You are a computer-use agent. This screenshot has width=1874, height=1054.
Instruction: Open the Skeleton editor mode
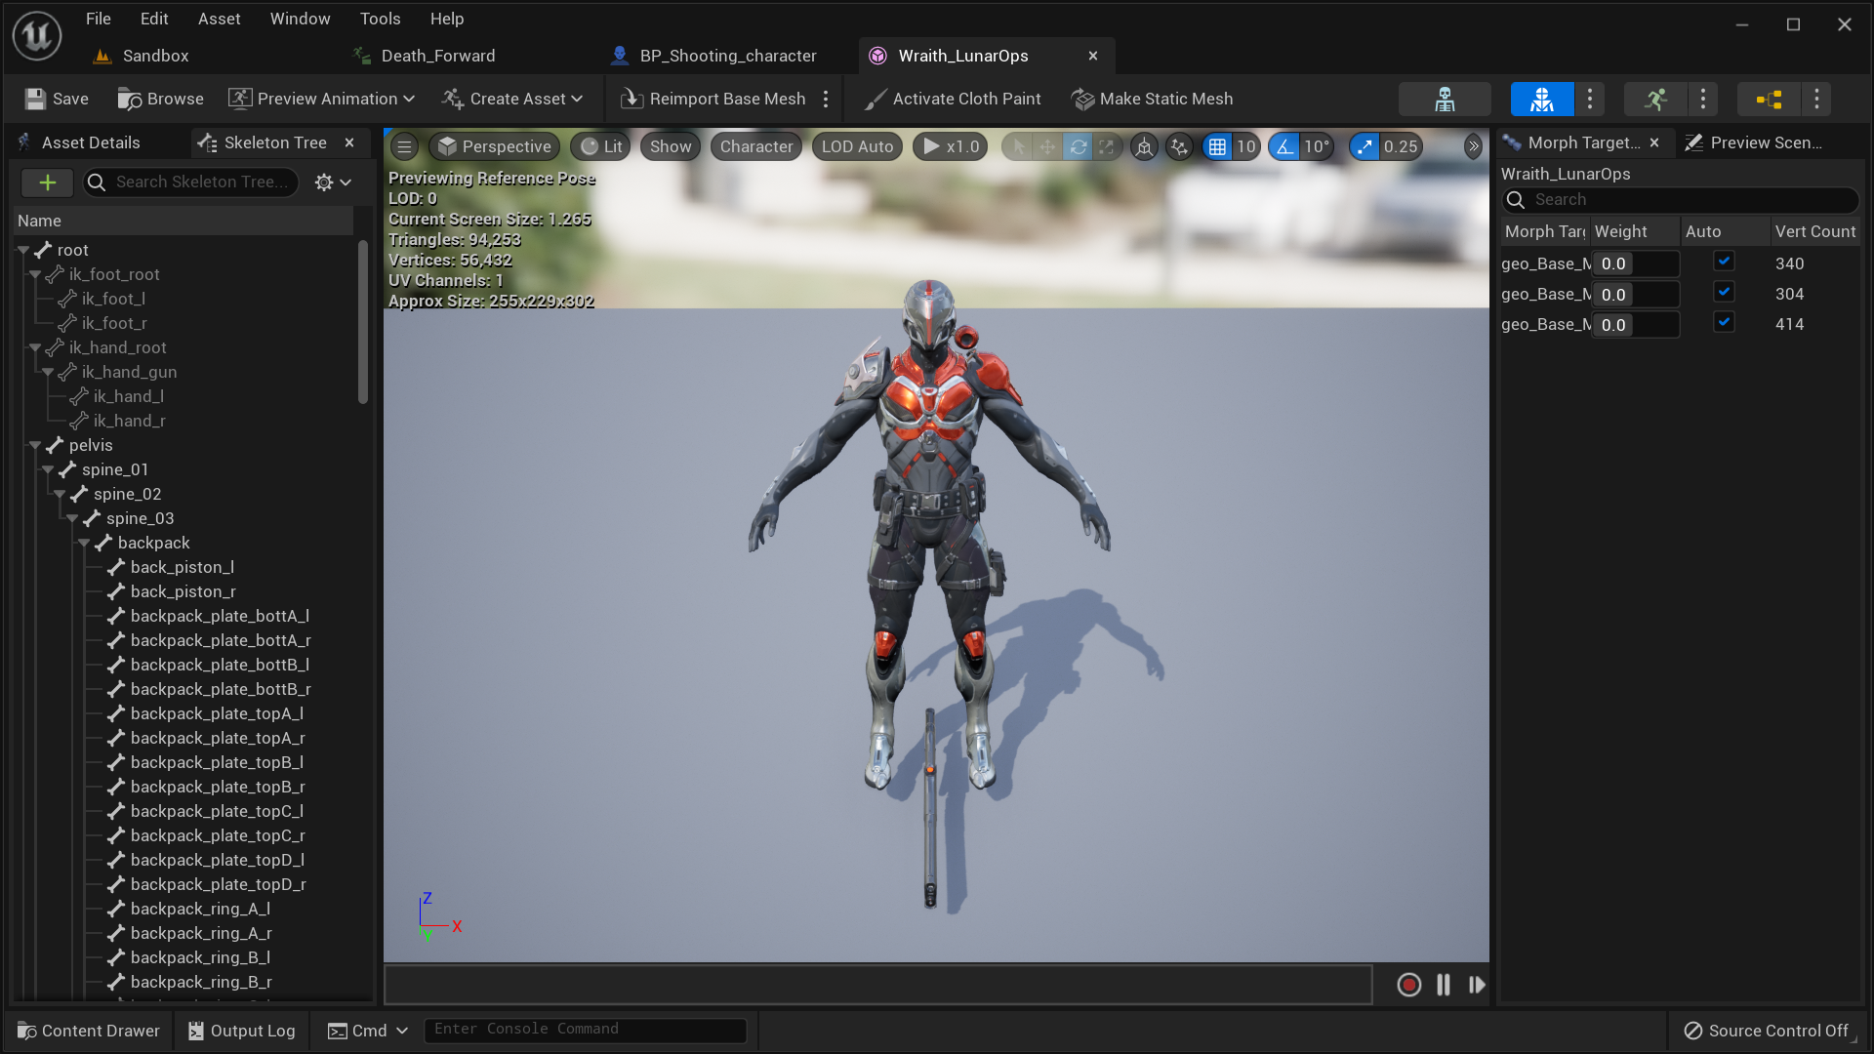[1445, 99]
